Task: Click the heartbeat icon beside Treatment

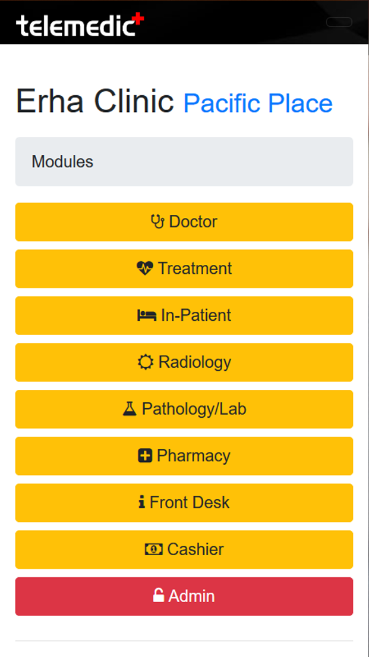Action: tap(144, 269)
